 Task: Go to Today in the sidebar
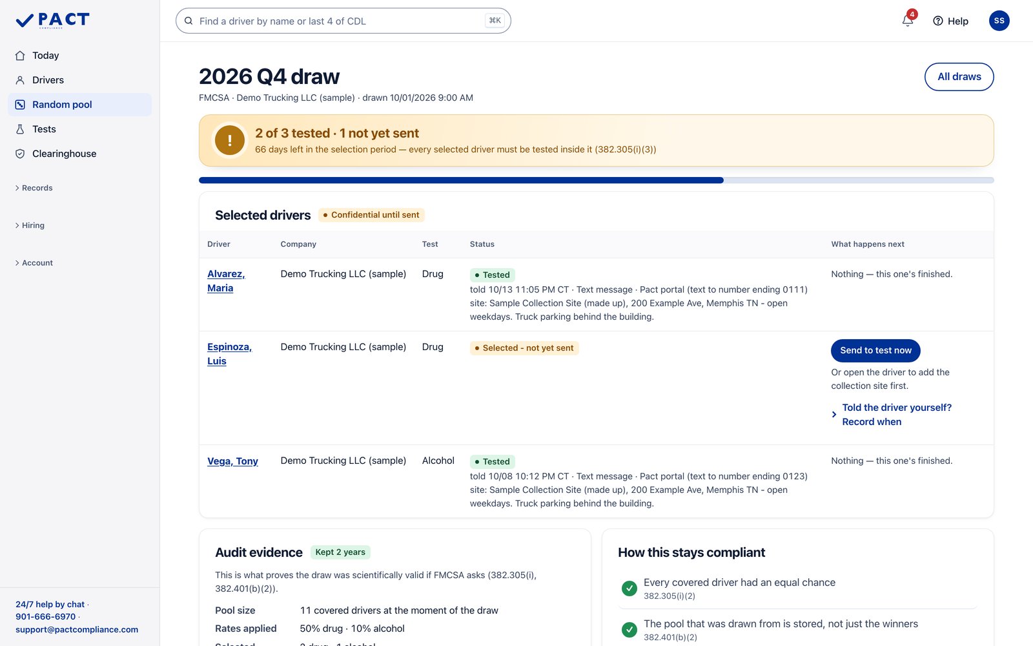(x=80, y=56)
